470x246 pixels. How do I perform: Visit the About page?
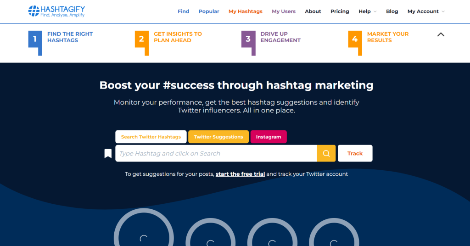click(x=313, y=11)
